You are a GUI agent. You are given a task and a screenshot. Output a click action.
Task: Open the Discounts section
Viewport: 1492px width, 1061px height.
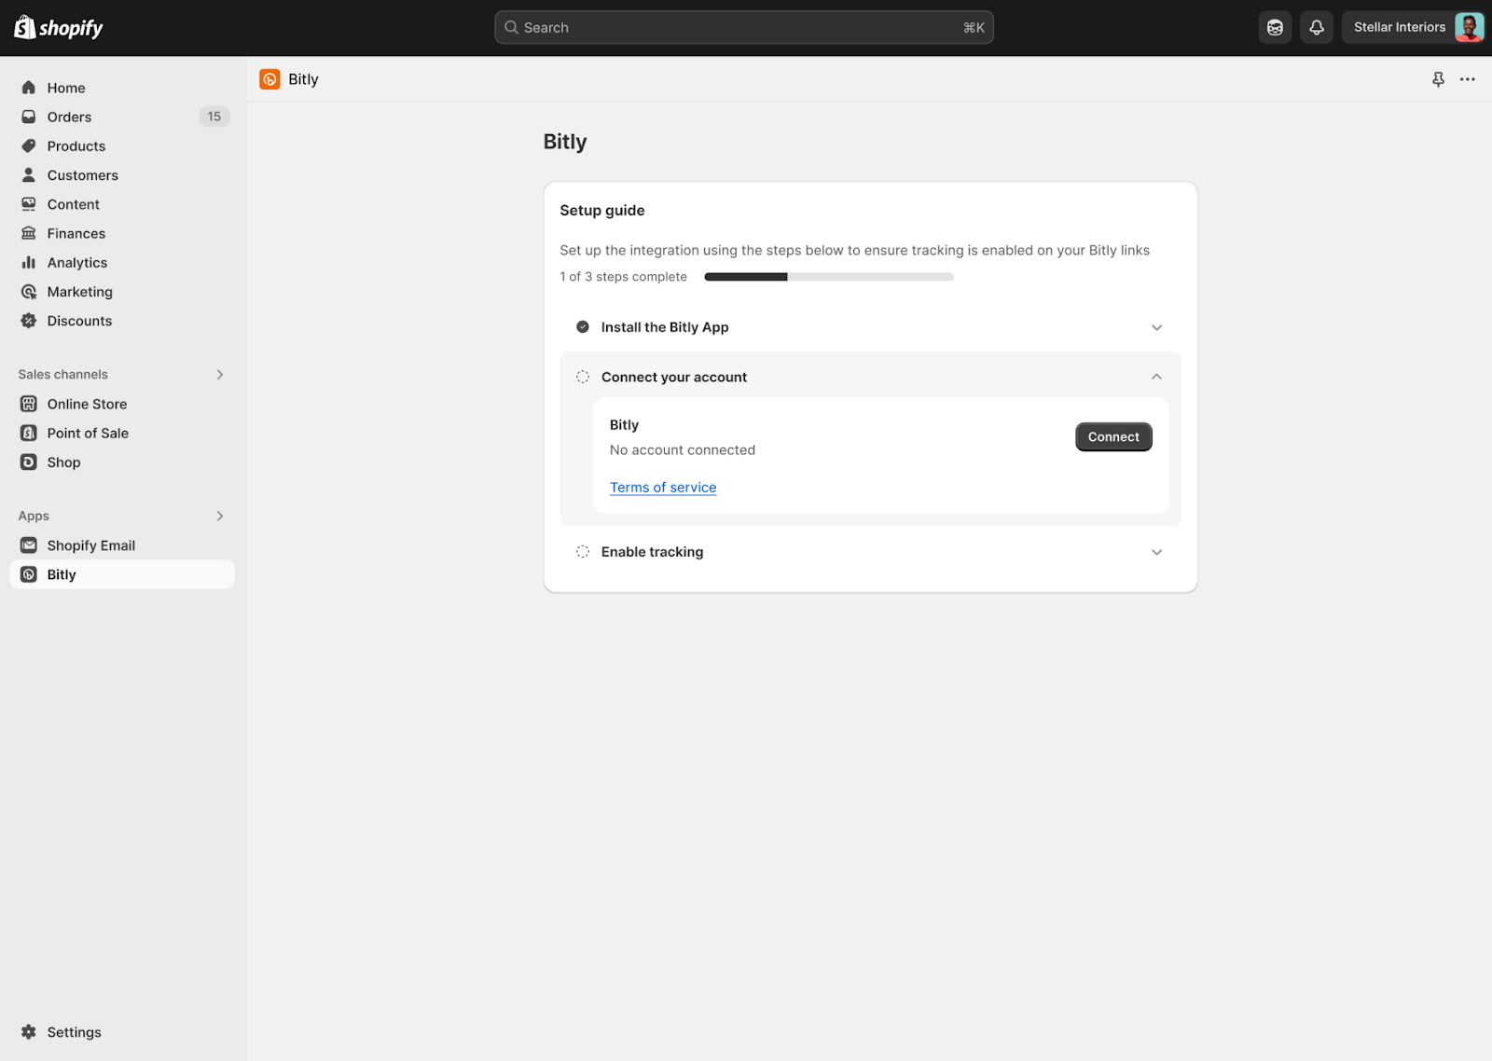pos(79,320)
